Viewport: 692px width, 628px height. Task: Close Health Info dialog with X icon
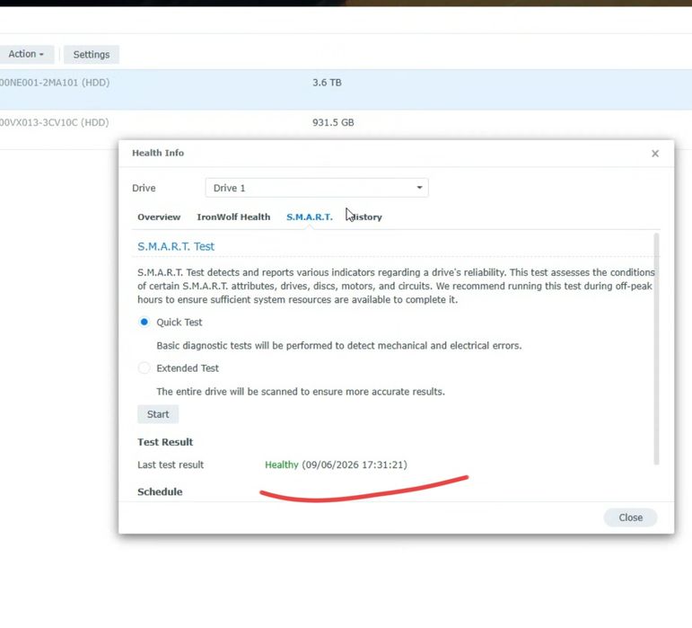[655, 154]
